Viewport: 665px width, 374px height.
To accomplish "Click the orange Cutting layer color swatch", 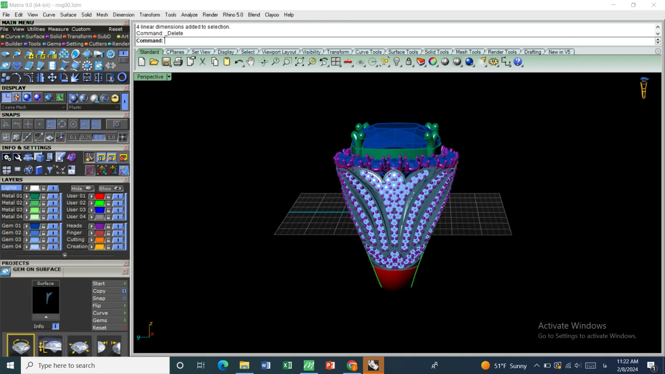I will click(100, 240).
